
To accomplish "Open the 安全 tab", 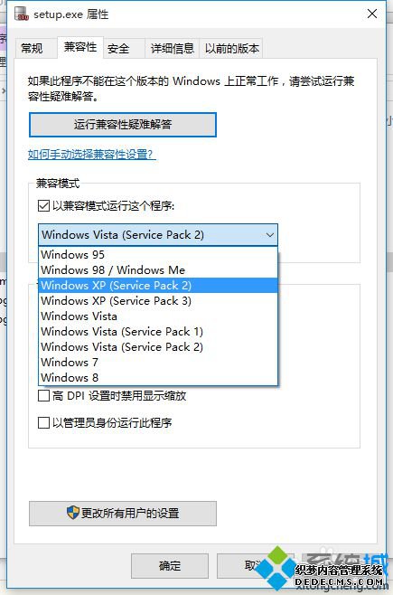I will (118, 48).
